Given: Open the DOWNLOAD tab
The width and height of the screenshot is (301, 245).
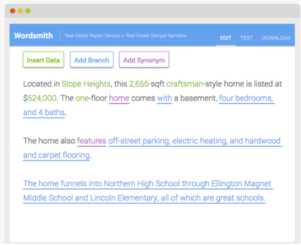Looking at the screenshot, I should (276, 38).
